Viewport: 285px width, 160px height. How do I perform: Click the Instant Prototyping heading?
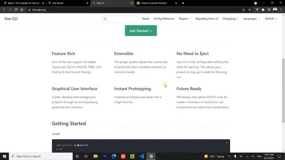click(133, 89)
